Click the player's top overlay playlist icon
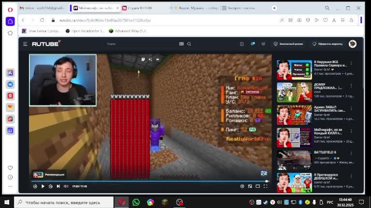Viewport: 371px width, 208px height. (143, 59)
